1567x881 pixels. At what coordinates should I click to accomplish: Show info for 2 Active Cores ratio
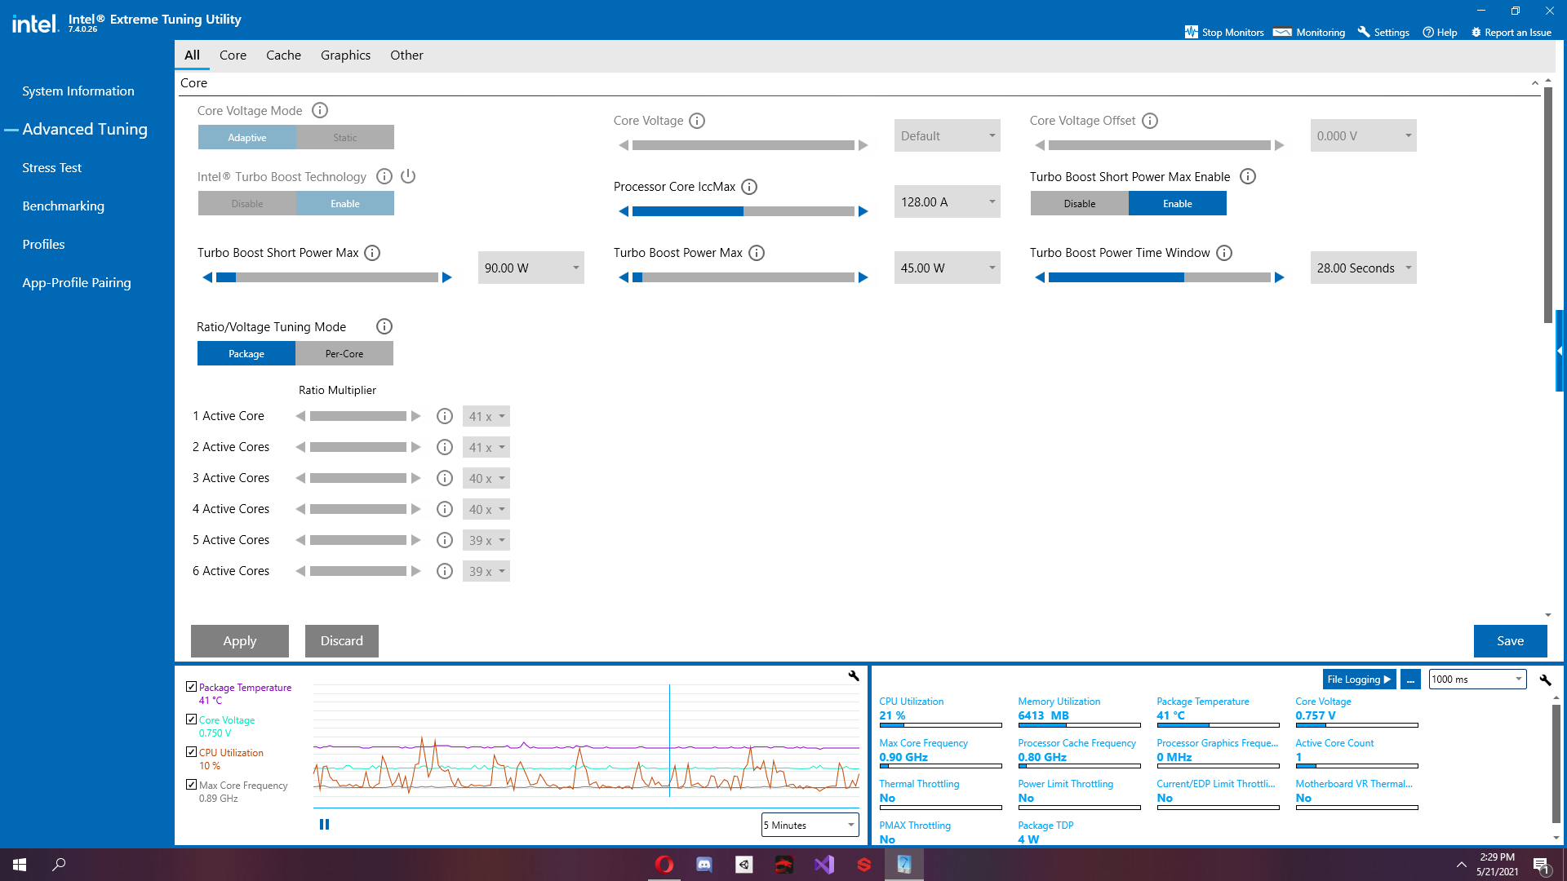[x=445, y=447]
